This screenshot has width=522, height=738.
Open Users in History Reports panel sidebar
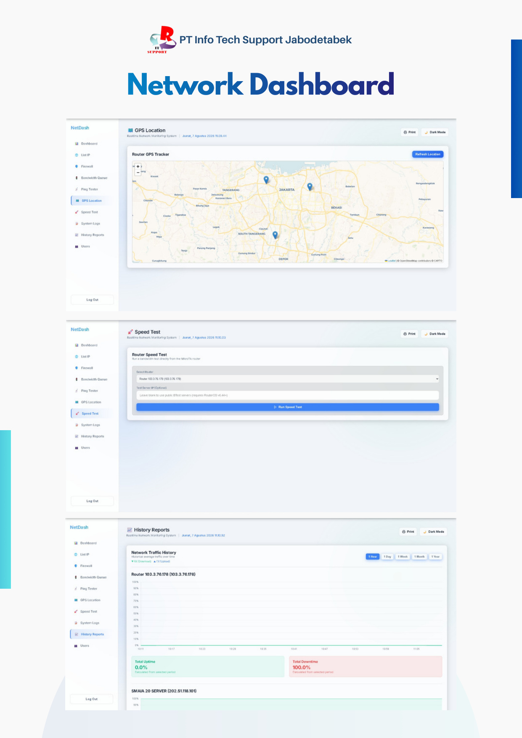85,645
